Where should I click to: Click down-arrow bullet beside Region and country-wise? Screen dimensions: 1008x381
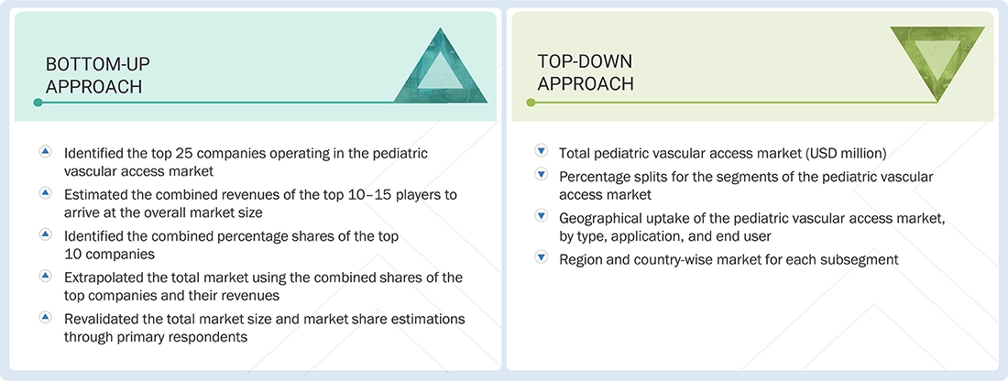point(540,258)
